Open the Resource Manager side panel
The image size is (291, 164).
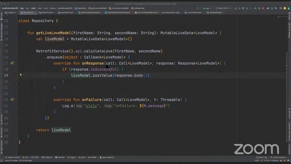point(1,31)
